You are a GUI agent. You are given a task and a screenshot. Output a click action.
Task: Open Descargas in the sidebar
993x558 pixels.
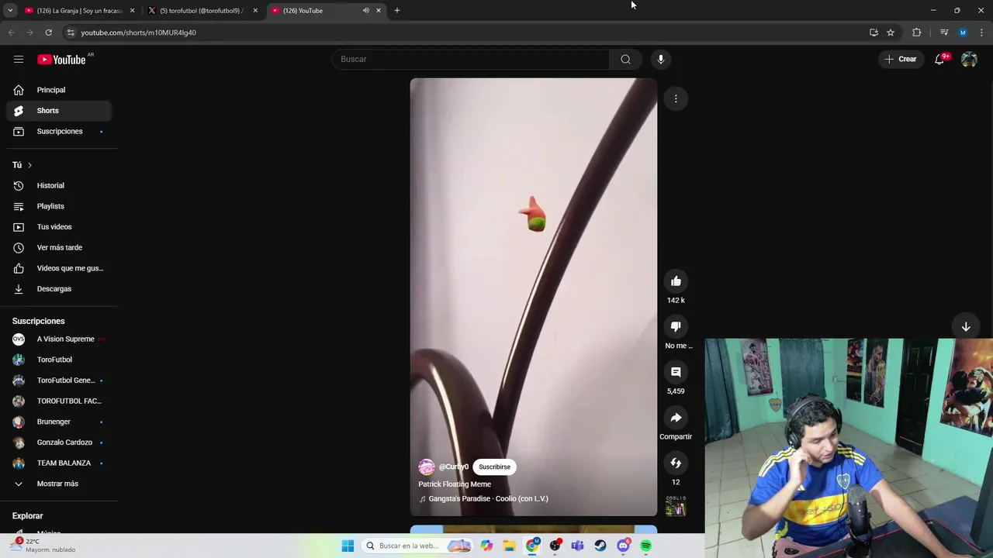click(x=59, y=289)
